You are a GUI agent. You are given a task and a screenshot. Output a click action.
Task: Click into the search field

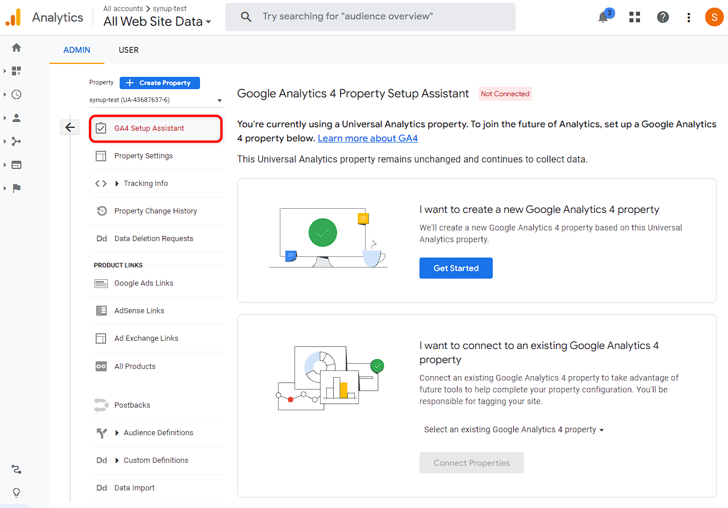[370, 17]
